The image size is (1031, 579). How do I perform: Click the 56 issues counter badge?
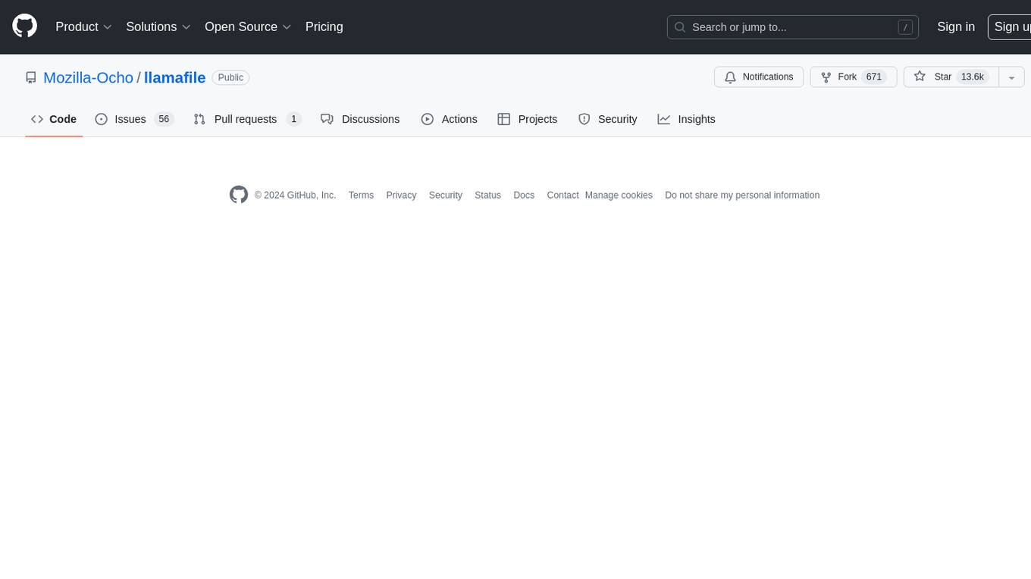(164, 119)
